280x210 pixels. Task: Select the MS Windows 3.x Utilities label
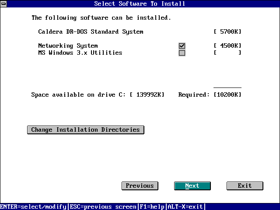(80, 53)
